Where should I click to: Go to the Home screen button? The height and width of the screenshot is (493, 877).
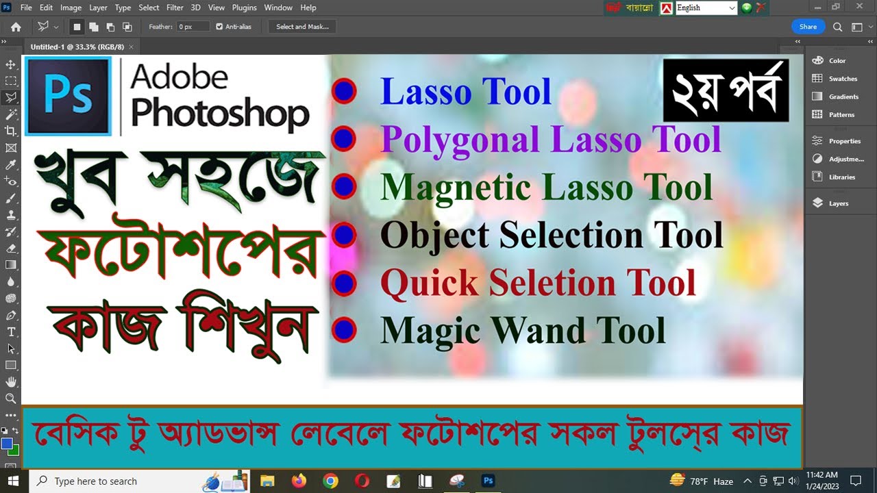16,27
